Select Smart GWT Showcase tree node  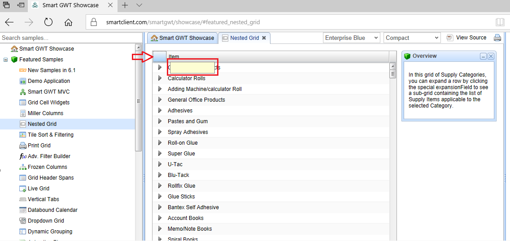[x=47, y=49]
